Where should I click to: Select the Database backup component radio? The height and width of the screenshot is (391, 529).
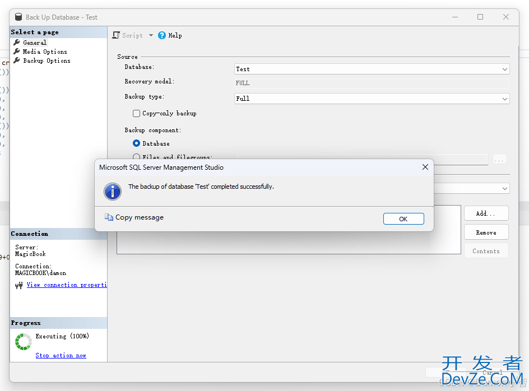[x=136, y=143]
